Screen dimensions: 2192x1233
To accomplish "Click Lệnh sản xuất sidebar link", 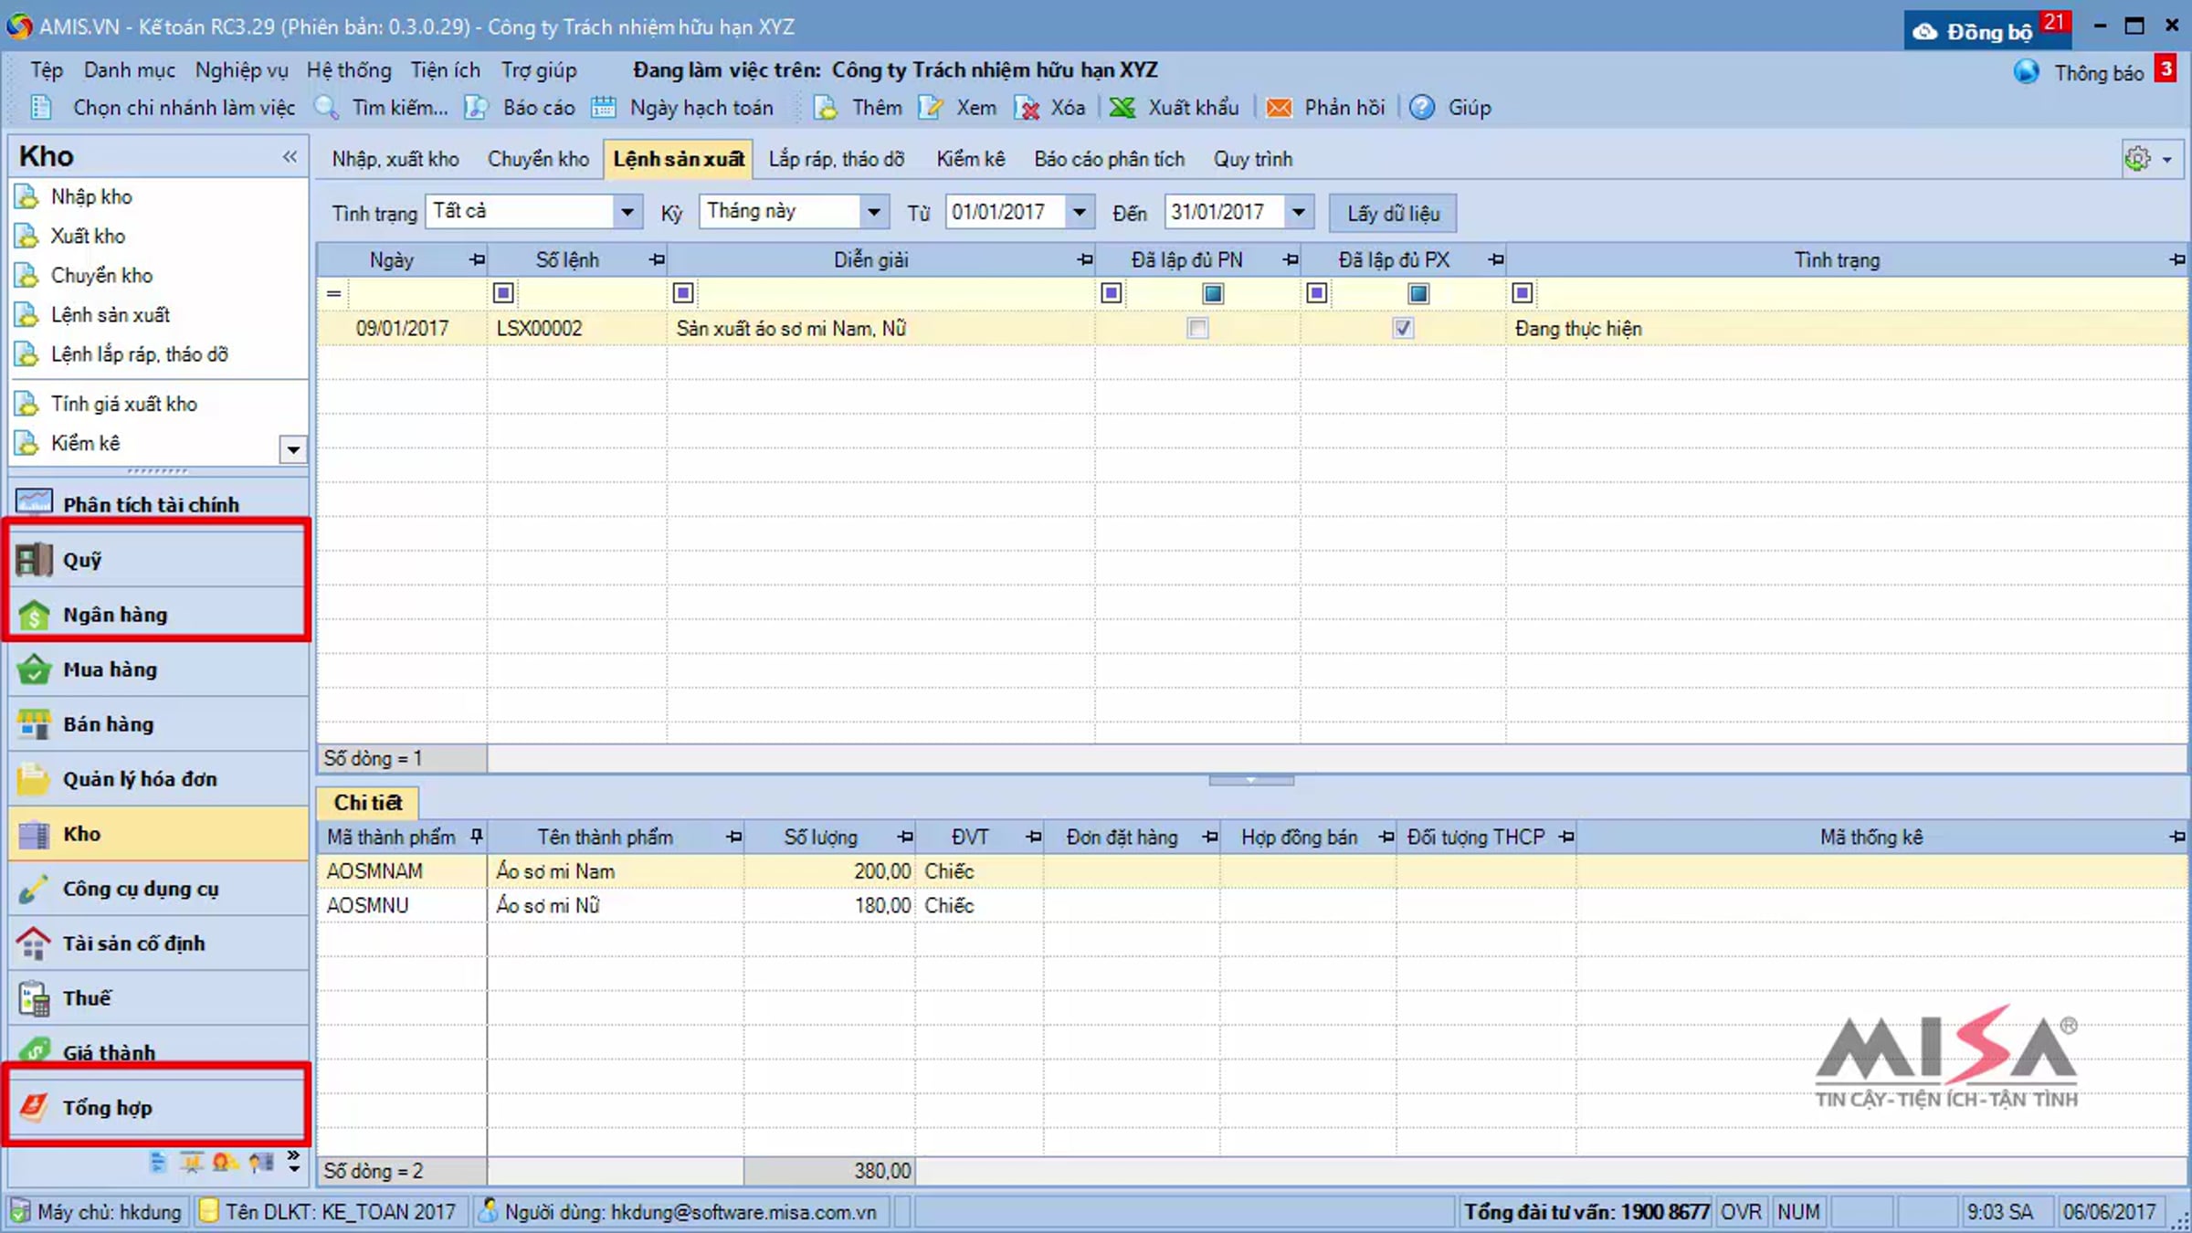I will (x=111, y=315).
